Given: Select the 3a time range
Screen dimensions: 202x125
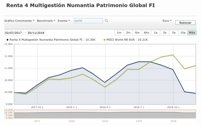Looking at the screenshot, I should (x=165, y=33).
